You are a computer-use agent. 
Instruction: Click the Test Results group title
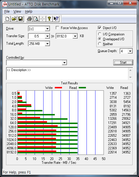click(69, 83)
